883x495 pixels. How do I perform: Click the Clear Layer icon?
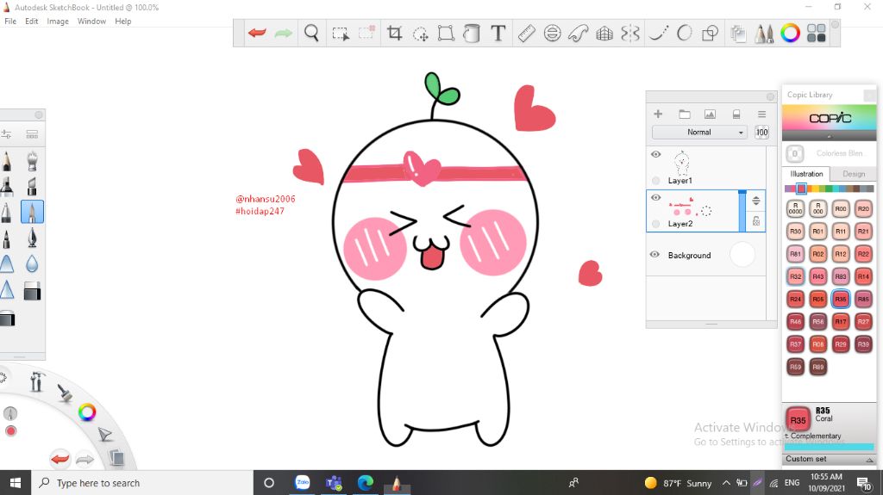pyautogui.click(x=736, y=114)
